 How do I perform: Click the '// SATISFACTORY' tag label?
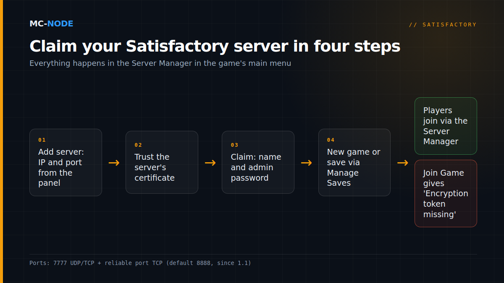click(443, 25)
